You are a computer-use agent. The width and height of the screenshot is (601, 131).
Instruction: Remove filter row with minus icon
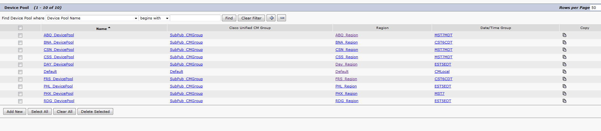[x=282, y=18]
